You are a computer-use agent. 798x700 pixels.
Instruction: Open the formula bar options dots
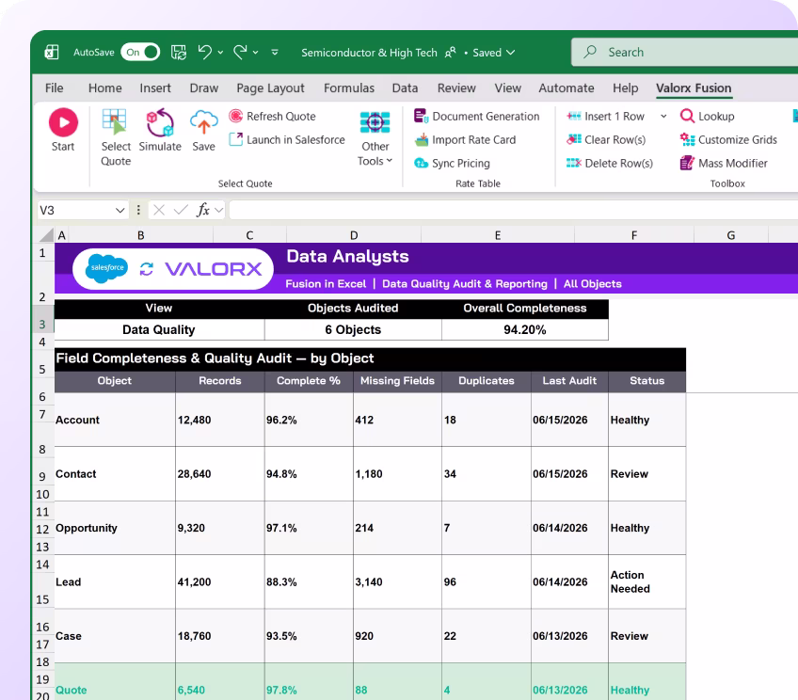tap(138, 210)
